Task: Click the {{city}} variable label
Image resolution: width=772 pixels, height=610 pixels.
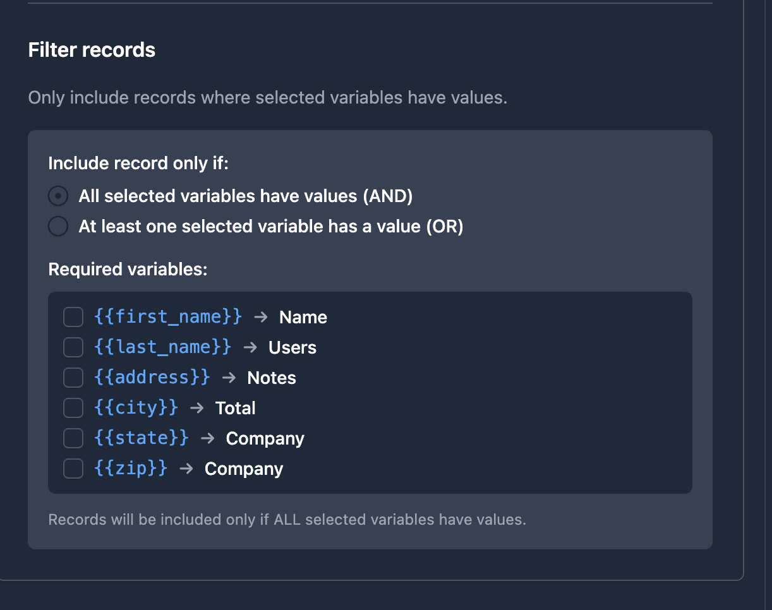Action: tap(136, 407)
